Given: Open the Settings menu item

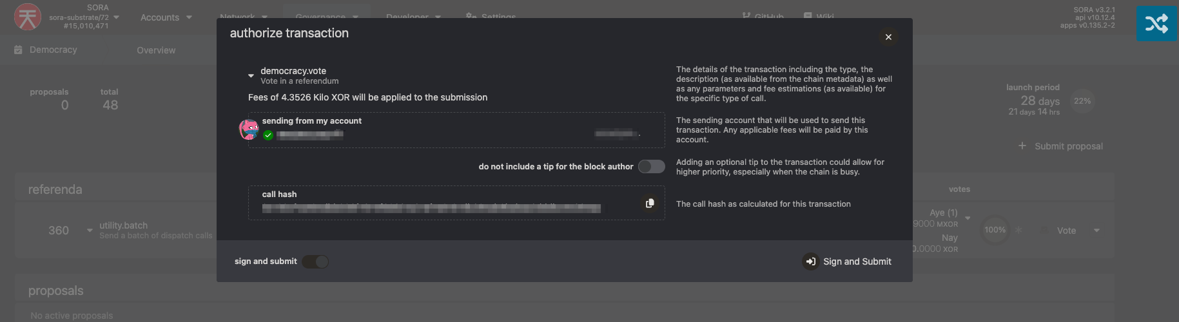Looking at the screenshot, I should tap(491, 17).
